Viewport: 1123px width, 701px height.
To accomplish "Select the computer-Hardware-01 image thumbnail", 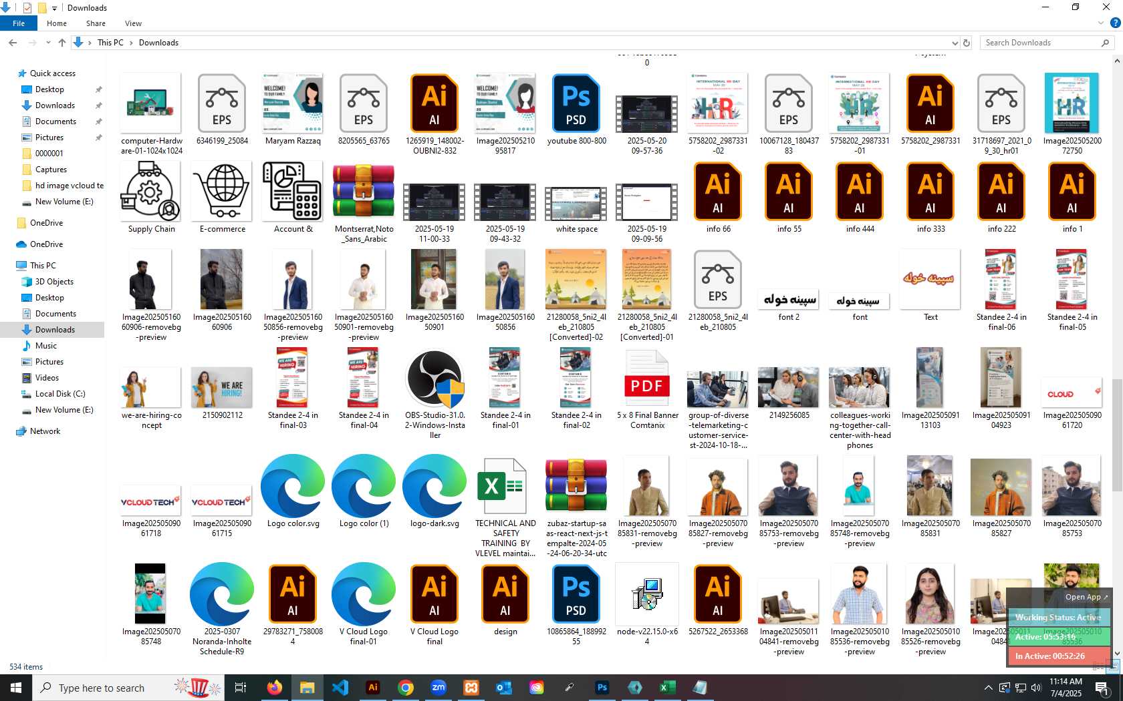I will pyautogui.click(x=151, y=115).
